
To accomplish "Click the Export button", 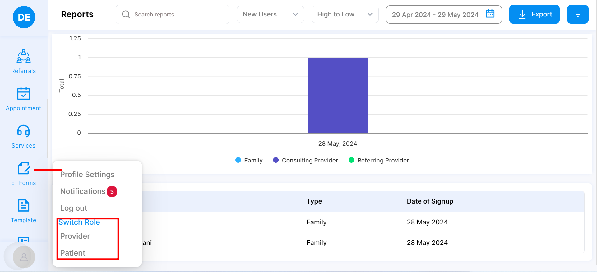I will coord(534,14).
